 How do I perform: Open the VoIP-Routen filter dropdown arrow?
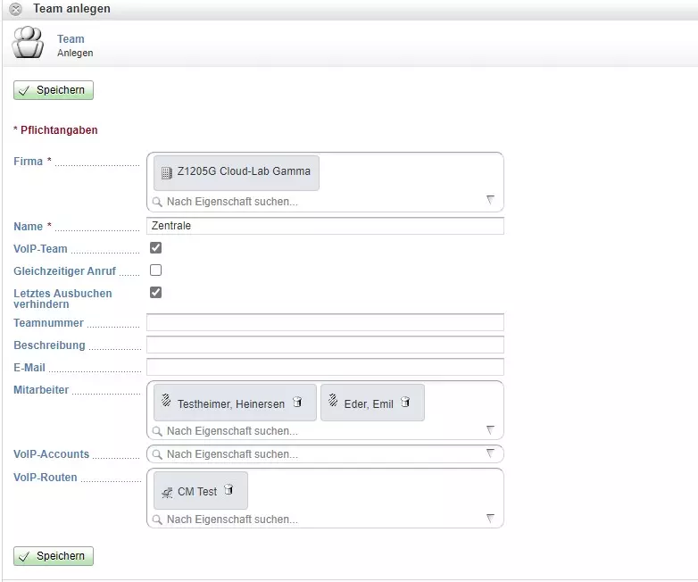[x=490, y=519]
